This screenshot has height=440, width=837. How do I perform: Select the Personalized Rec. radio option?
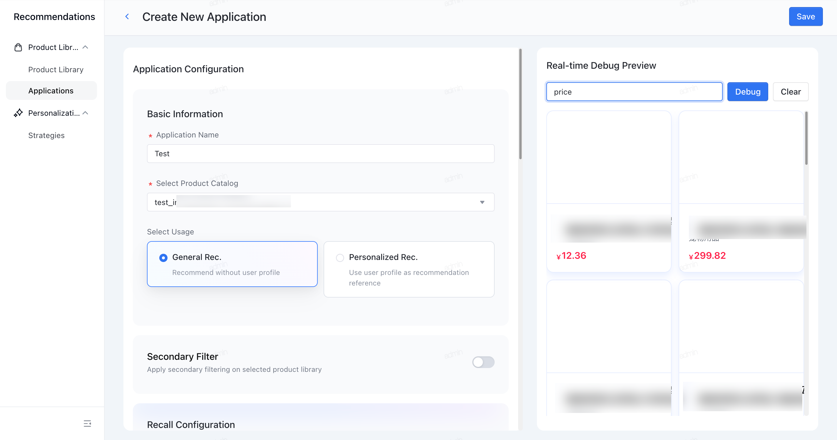[x=340, y=258]
